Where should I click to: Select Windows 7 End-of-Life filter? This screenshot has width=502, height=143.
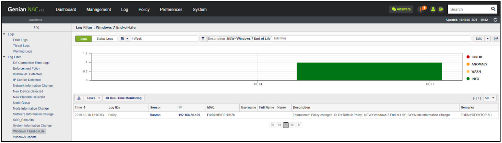[29, 131]
